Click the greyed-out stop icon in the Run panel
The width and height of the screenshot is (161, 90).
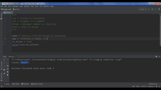4,63
